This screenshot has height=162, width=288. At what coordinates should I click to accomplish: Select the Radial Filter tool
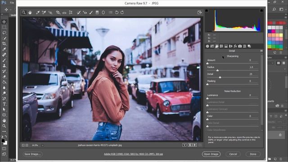tap(103, 13)
